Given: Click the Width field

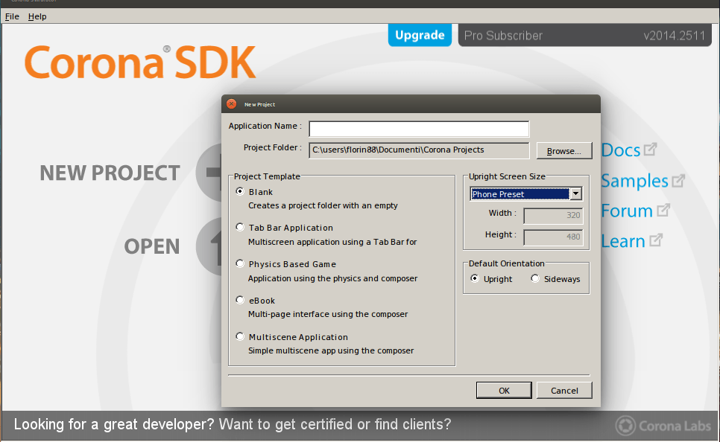Looking at the screenshot, I should [x=553, y=216].
